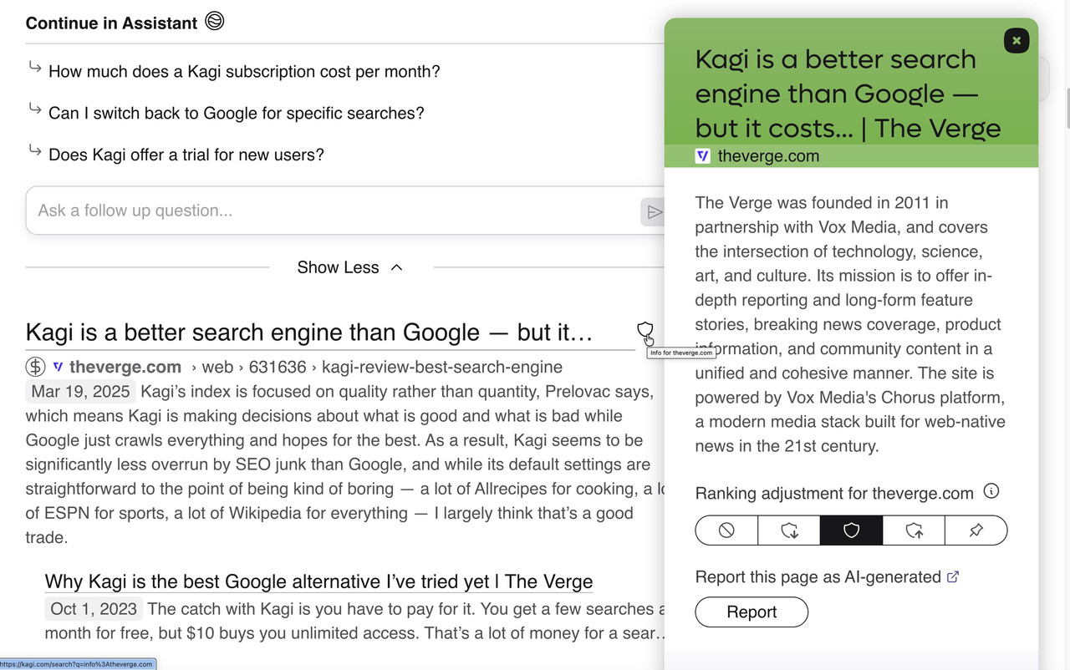This screenshot has height=670, width=1070.
Task: Select the Raise ranking shield option
Action: 914,530
